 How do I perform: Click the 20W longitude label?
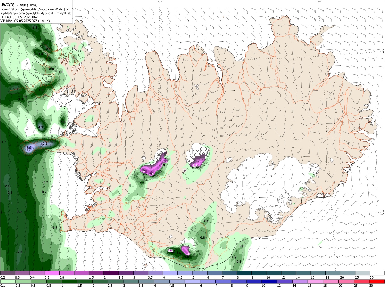tap(160, 1)
